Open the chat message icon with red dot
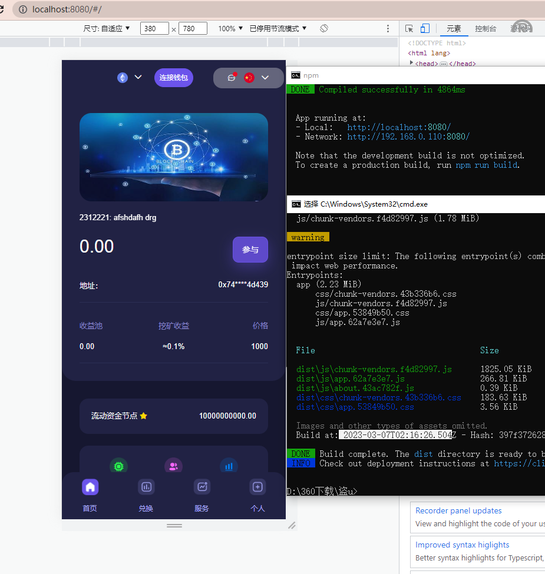Image resolution: width=545 pixels, height=574 pixels. coord(232,78)
